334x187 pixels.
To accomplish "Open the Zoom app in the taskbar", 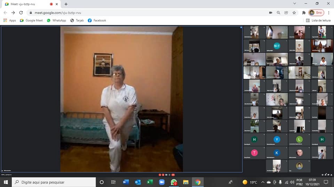I will click(x=162, y=182).
